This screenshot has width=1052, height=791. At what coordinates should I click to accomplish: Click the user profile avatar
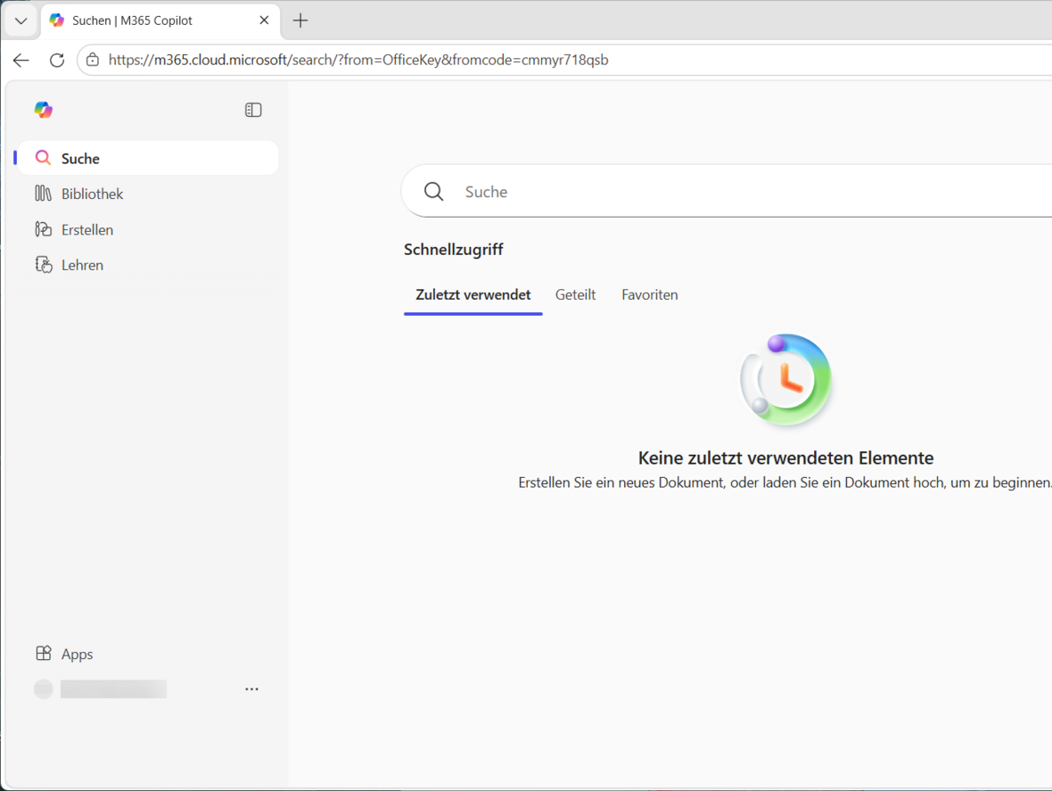click(44, 689)
